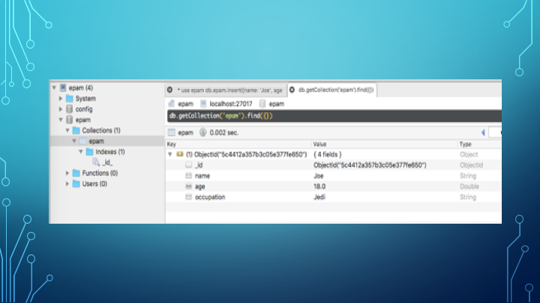This screenshot has width=540, height=303.
Task: Expand the Functions (0) folder
Action: (x=67, y=173)
